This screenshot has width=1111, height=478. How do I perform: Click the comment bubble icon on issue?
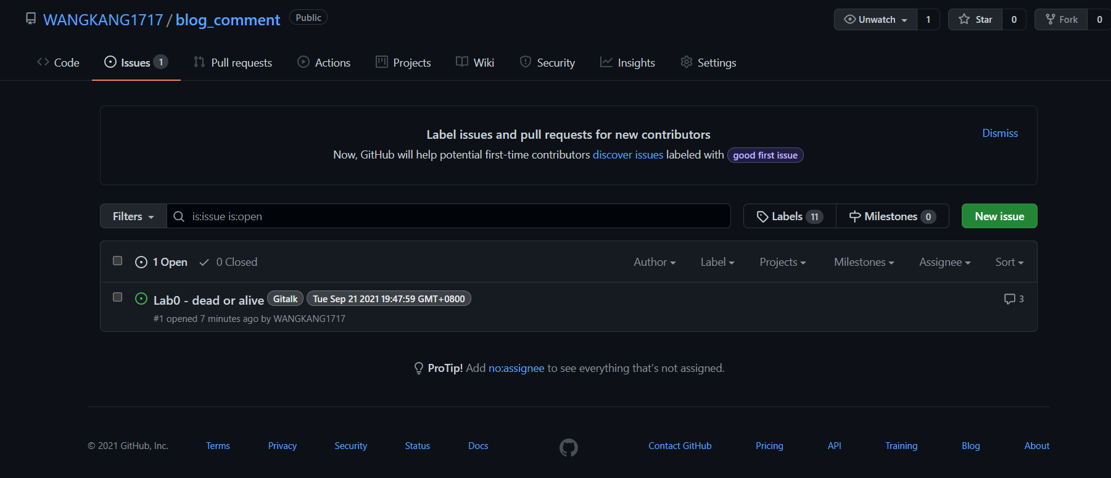click(1009, 299)
